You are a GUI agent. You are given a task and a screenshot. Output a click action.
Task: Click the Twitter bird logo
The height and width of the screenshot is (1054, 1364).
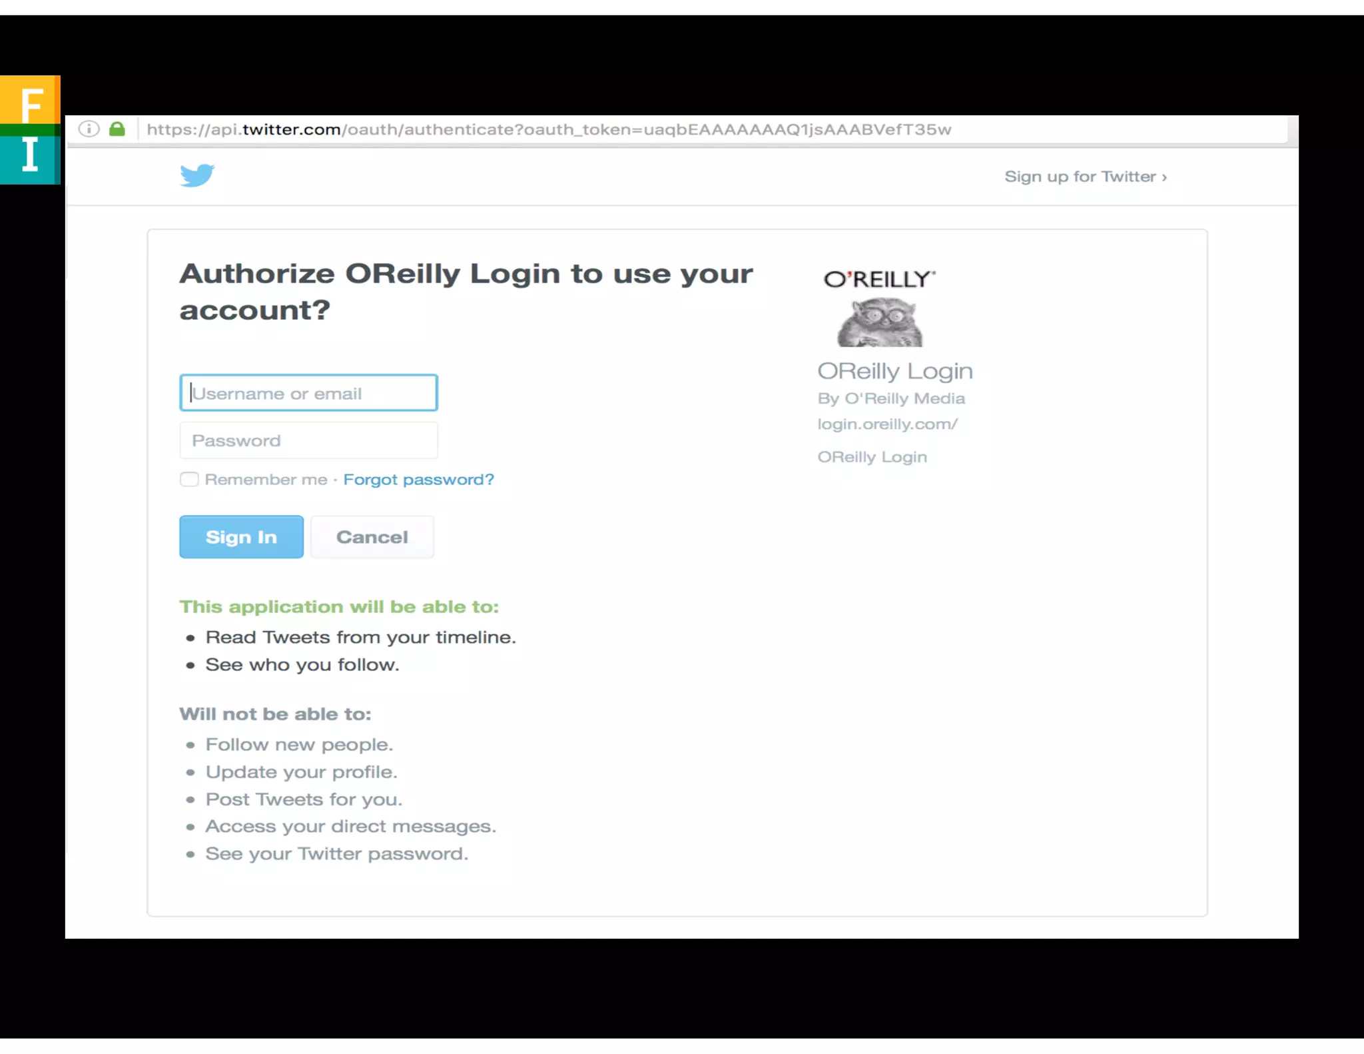[197, 175]
